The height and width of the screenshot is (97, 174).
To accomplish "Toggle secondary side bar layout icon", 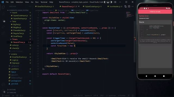I will click(111, 2).
